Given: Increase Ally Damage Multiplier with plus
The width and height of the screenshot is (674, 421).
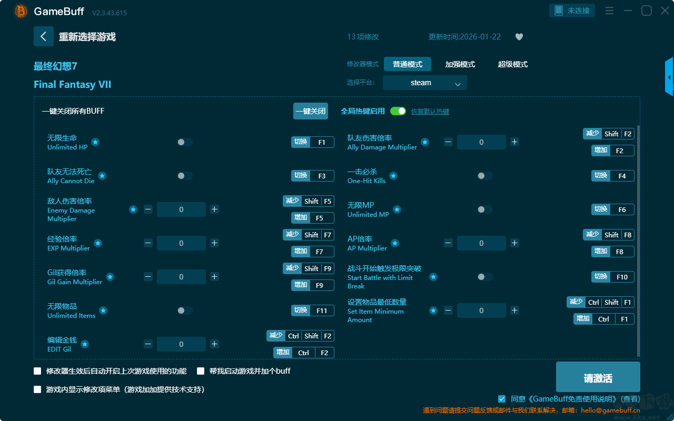Looking at the screenshot, I should (x=514, y=142).
